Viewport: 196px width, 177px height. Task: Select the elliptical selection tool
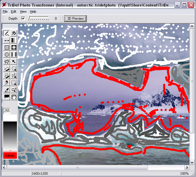coord(14,69)
